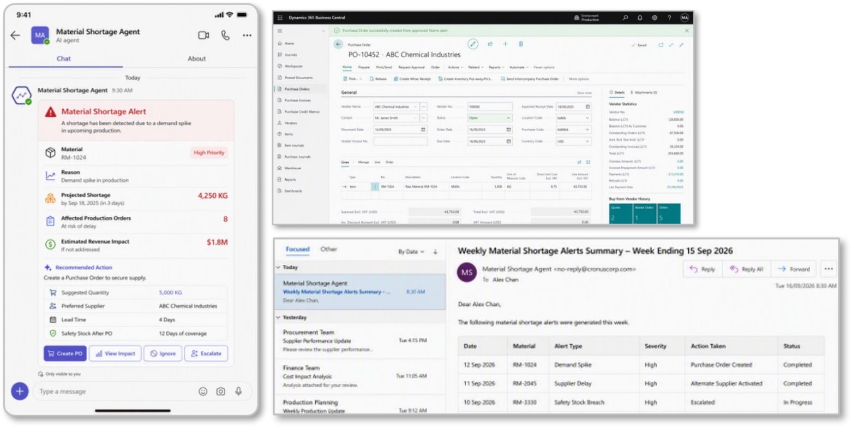
Task: Open Purchase Invoices in Business Central sidebar
Action: pos(298,100)
